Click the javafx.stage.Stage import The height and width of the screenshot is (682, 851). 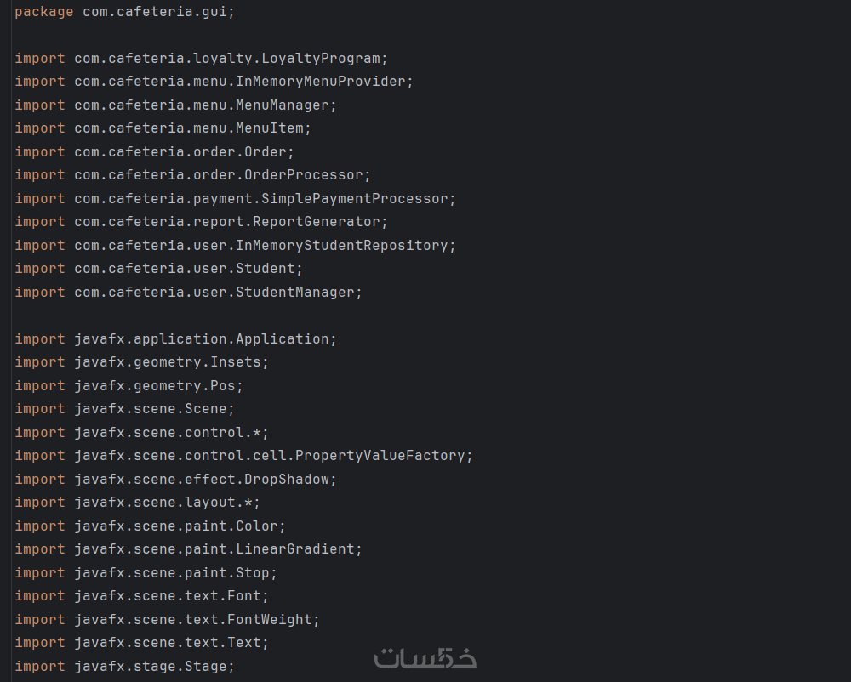123,667
